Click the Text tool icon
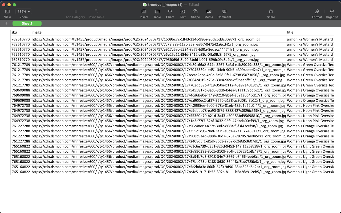The width and height of the screenshot is (341, 213). (x=182, y=12)
